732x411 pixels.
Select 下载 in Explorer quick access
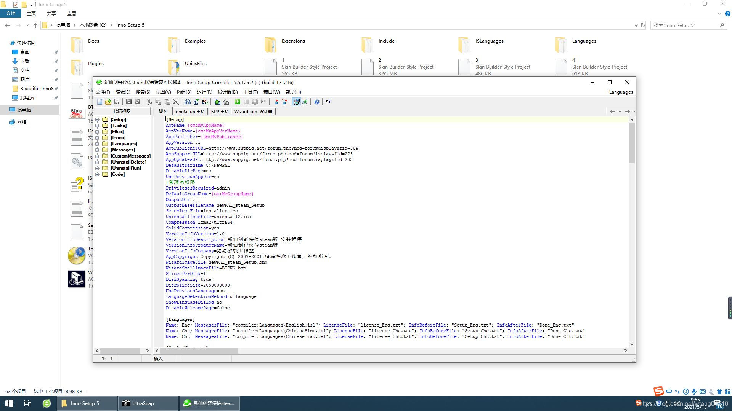25,61
